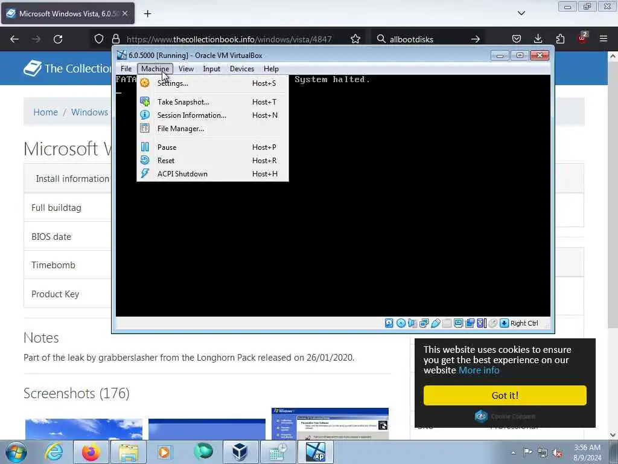Viewport: 618px width, 464px height.
Task: Open the File menu in VirtualBox
Action: tap(126, 69)
